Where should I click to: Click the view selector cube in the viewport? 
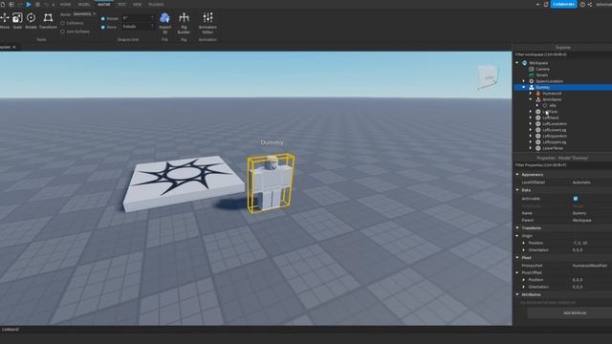[x=487, y=77]
